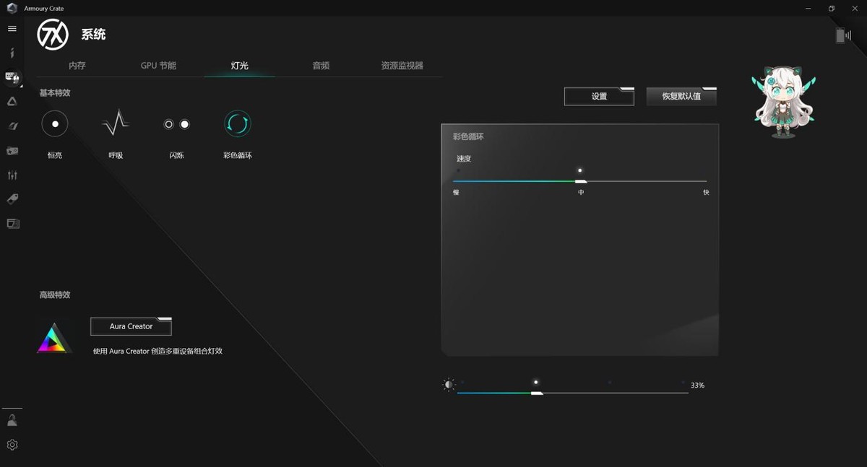Select the 恒亮 static lighting effect
The image size is (867, 467).
55,124
